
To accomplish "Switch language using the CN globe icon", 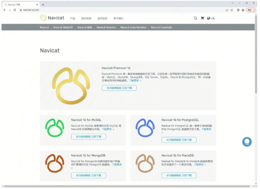I will click(211, 18).
